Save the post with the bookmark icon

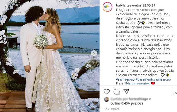point(175,91)
